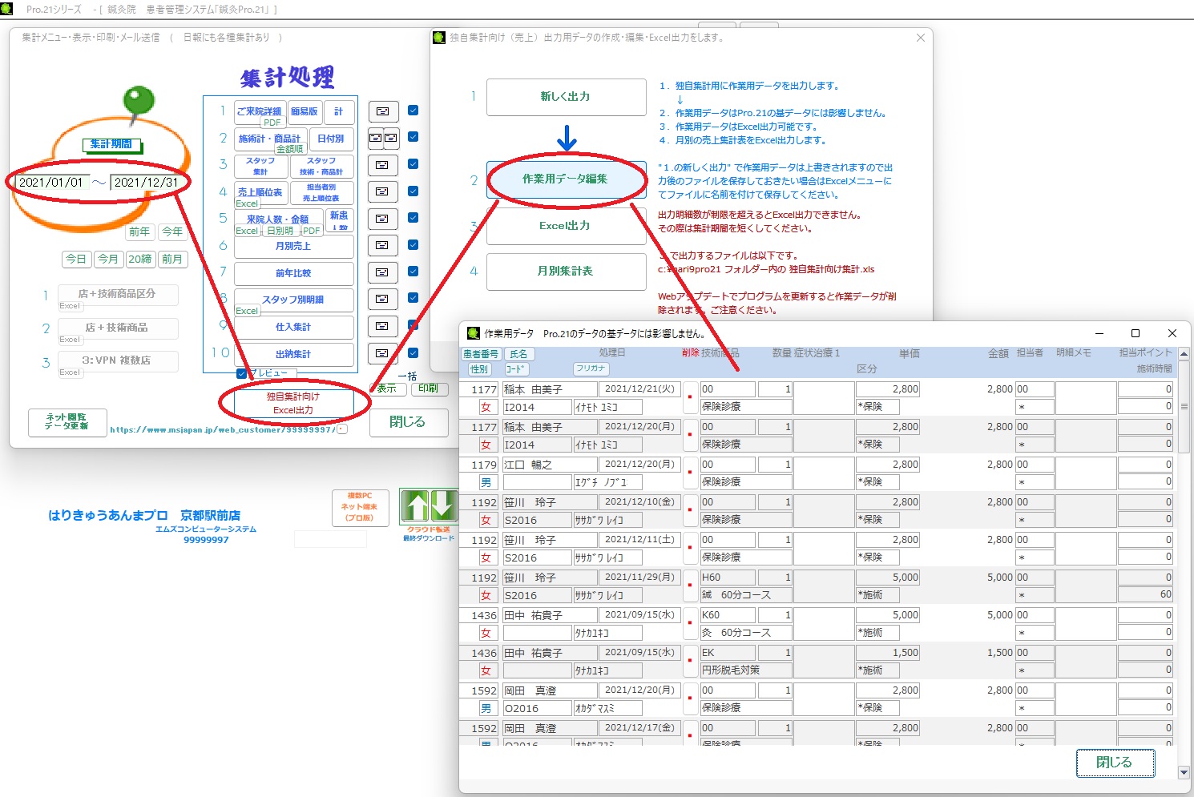Click the print icon for row 3 スタッフ集計
The height and width of the screenshot is (797, 1194).
pyautogui.click(x=383, y=165)
